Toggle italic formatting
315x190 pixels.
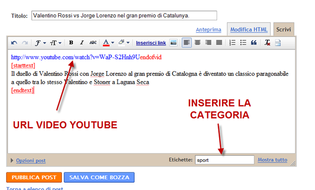(x=82, y=43)
